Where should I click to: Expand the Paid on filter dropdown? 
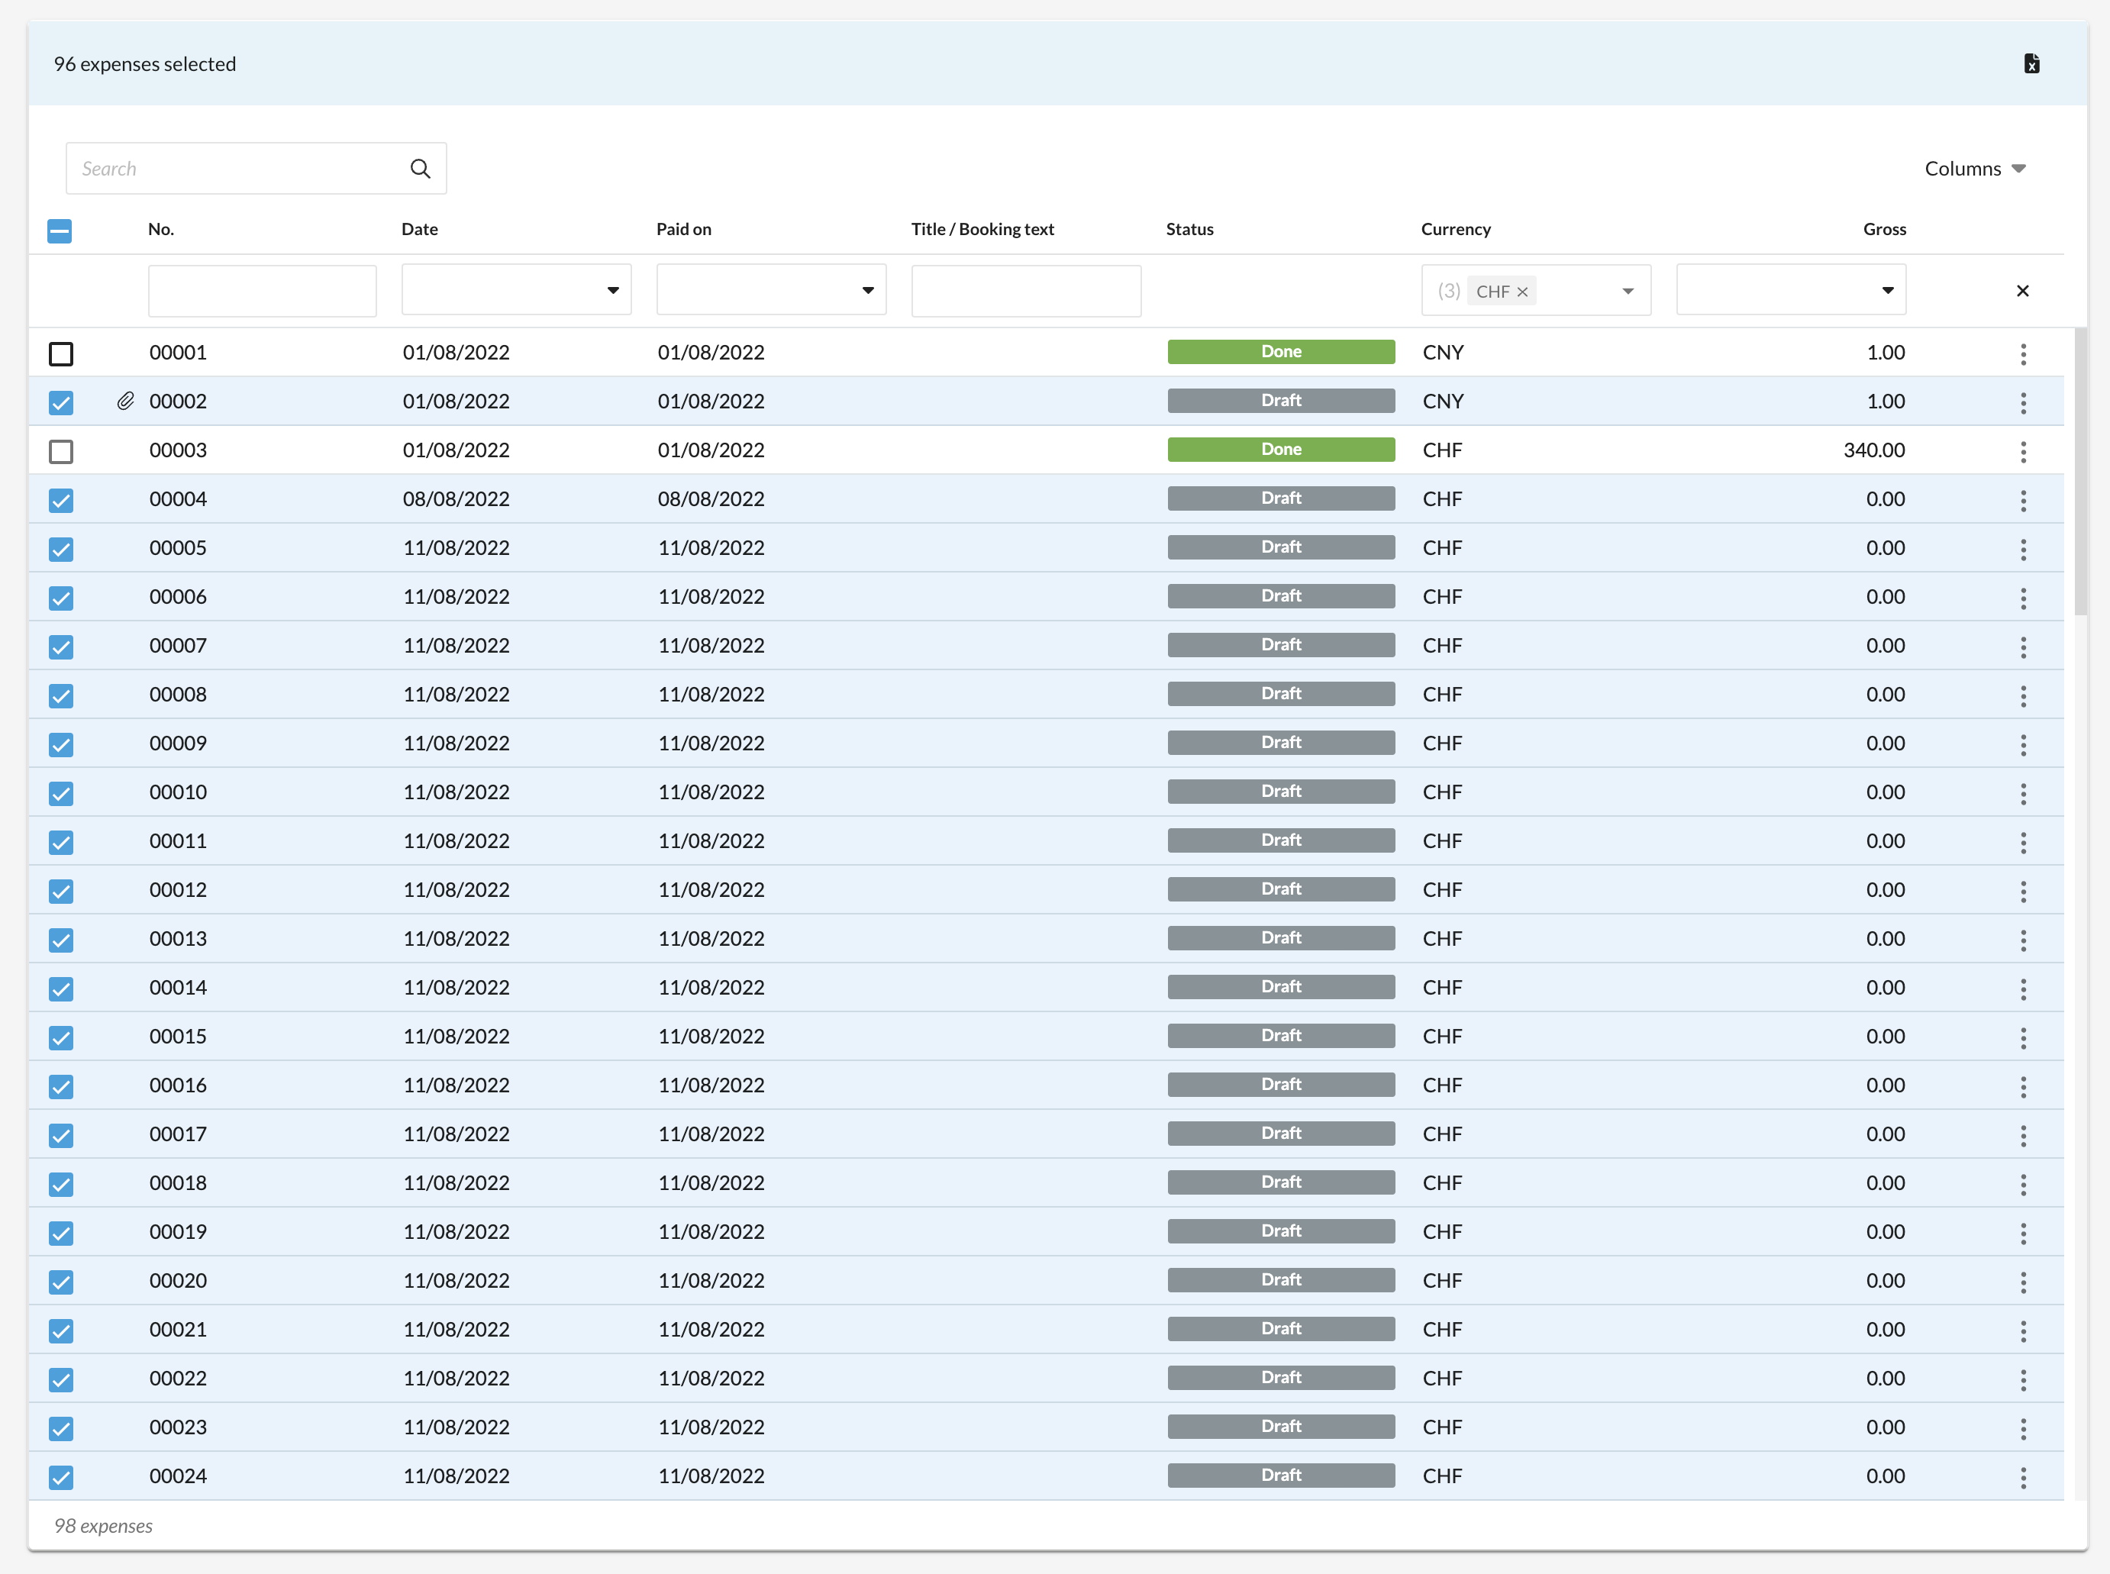click(x=868, y=291)
